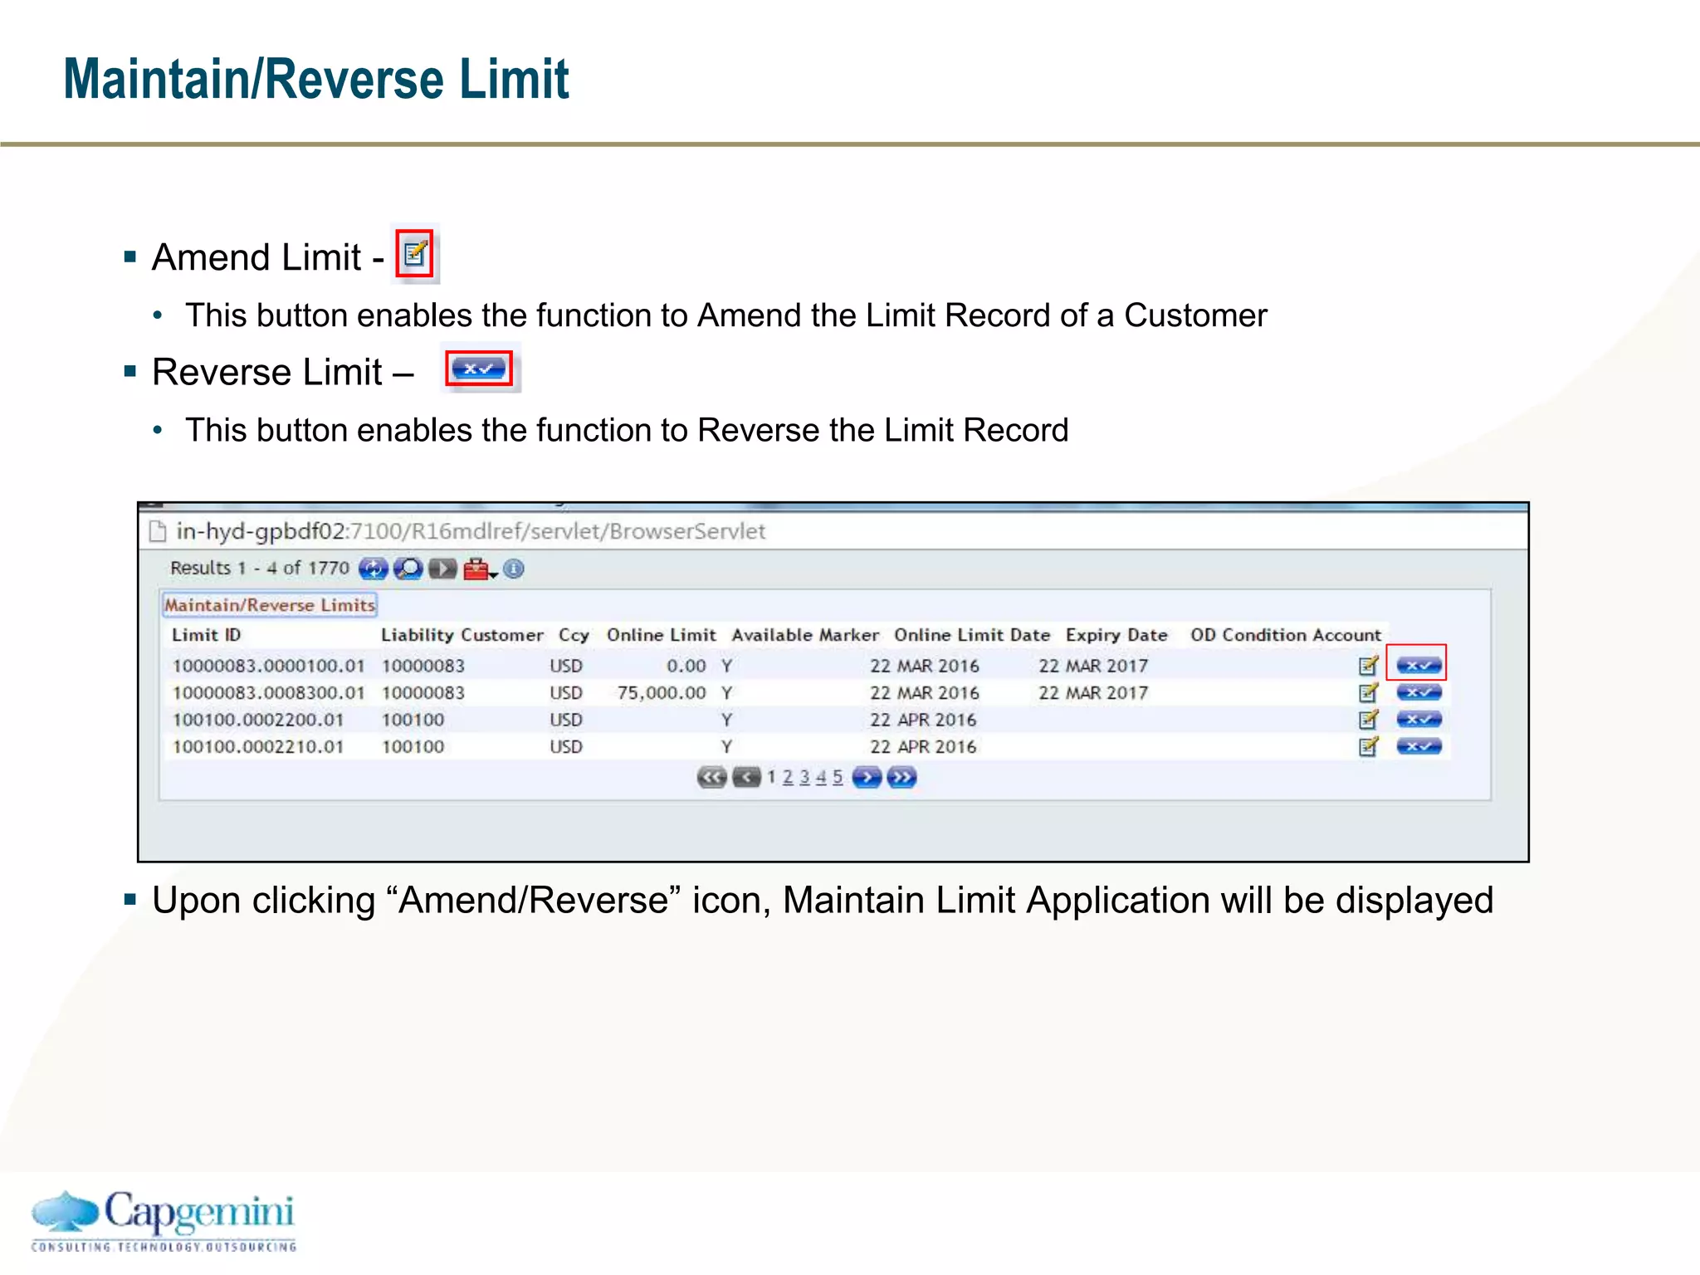The width and height of the screenshot is (1700, 1275).
Task: Open the magnifier selection screen icon
Action: [x=408, y=569]
